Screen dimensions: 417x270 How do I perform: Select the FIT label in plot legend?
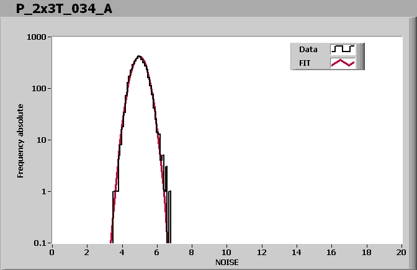(305, 63)
